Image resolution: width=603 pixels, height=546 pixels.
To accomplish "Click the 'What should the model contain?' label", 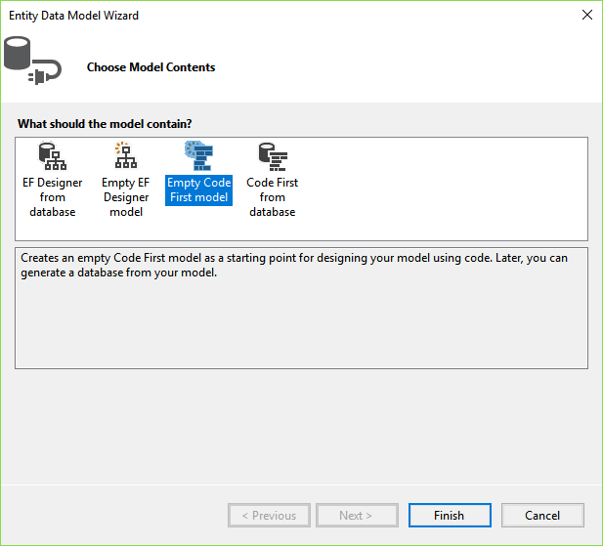I will (x=105, y=124).
